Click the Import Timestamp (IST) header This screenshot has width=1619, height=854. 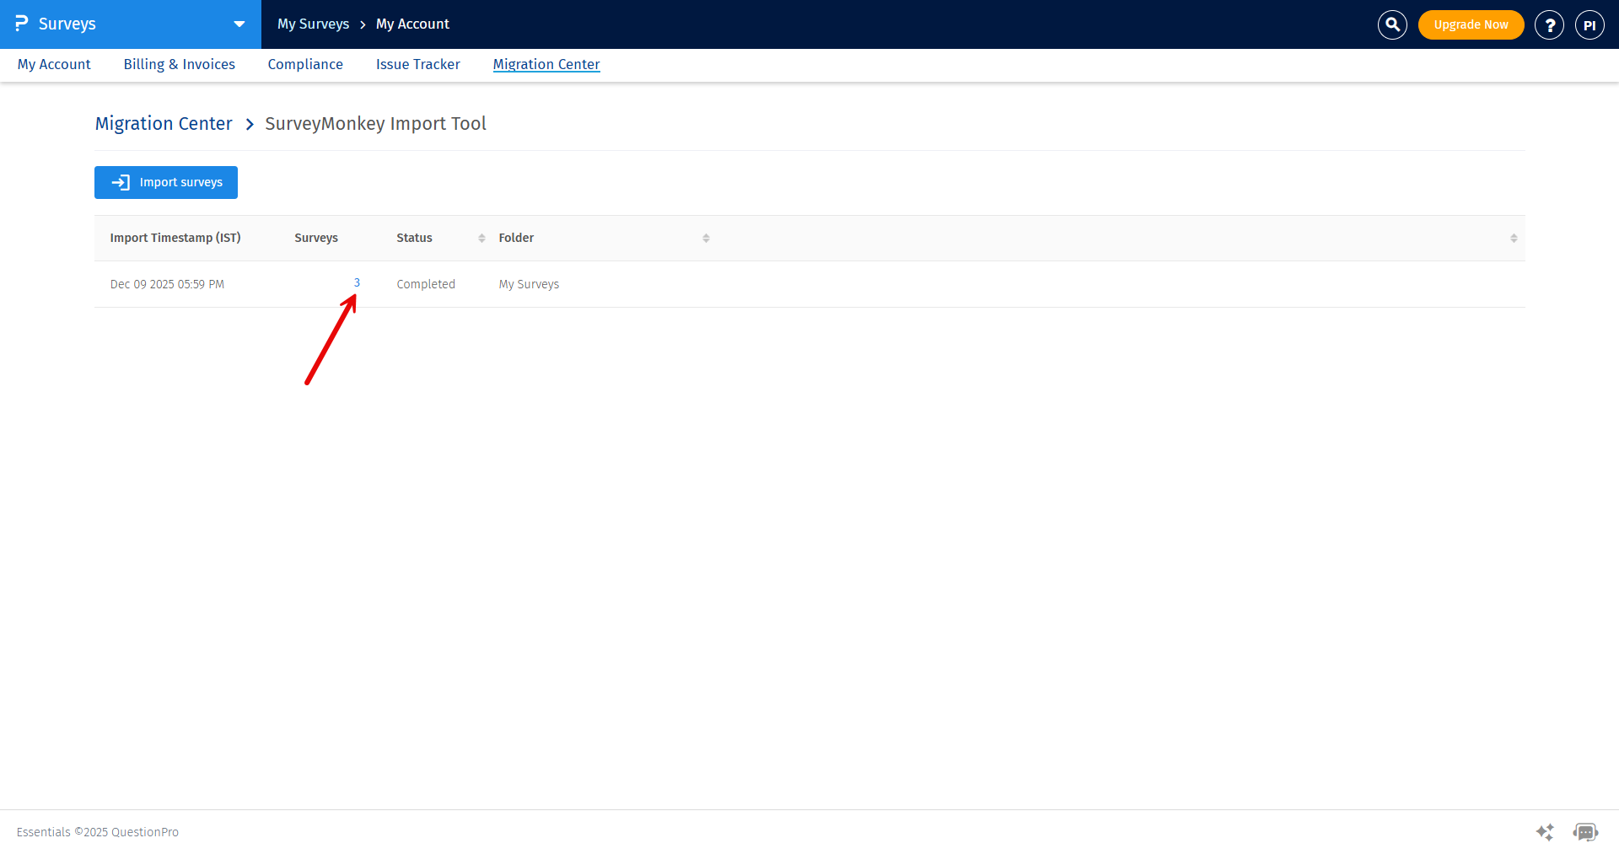coord(175,238)
